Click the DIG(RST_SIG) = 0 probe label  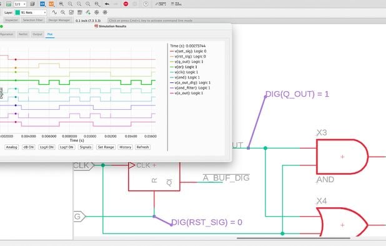click(206, 222)
